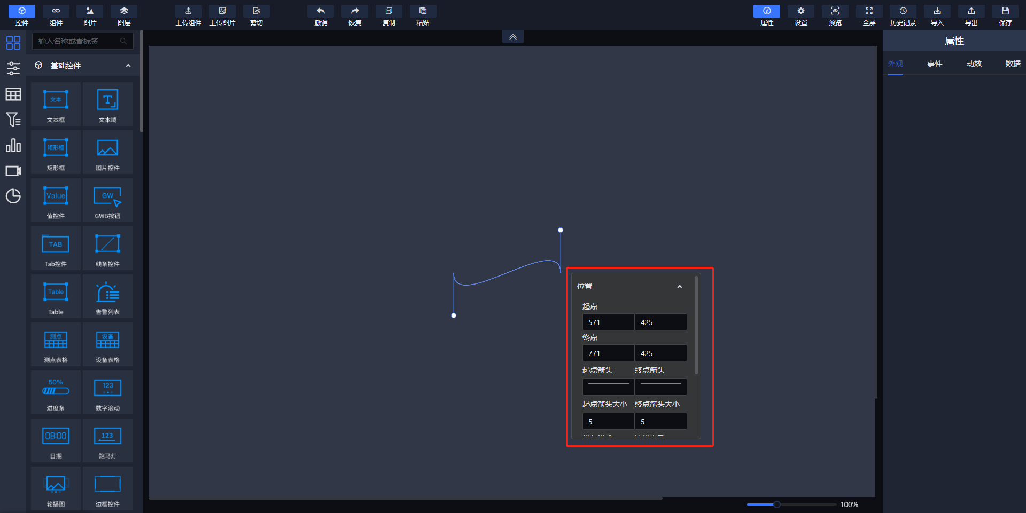Select the Alarm List widget (告警列表)
Screen dimensions: 1026x513
(107, 297)
